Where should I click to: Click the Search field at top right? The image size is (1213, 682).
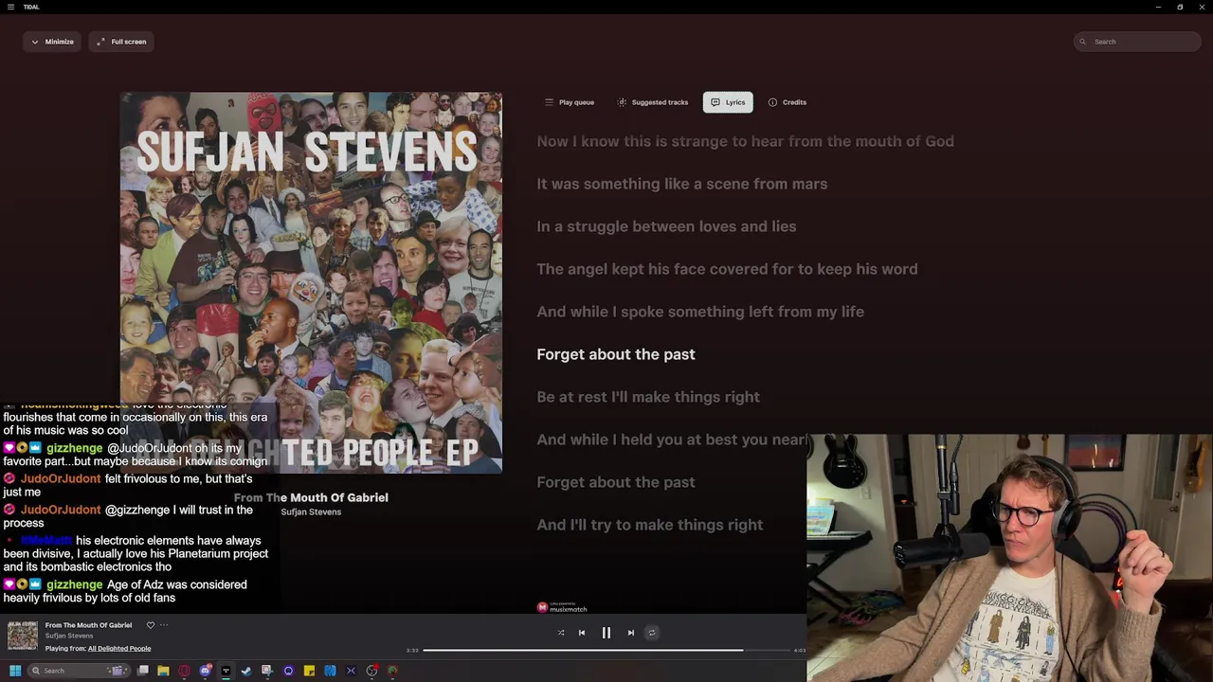(x=1137, y=42)
